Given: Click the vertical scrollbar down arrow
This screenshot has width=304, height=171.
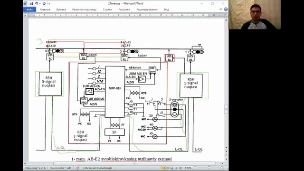Looking at the screenshot, I should (x=226, y=148).
